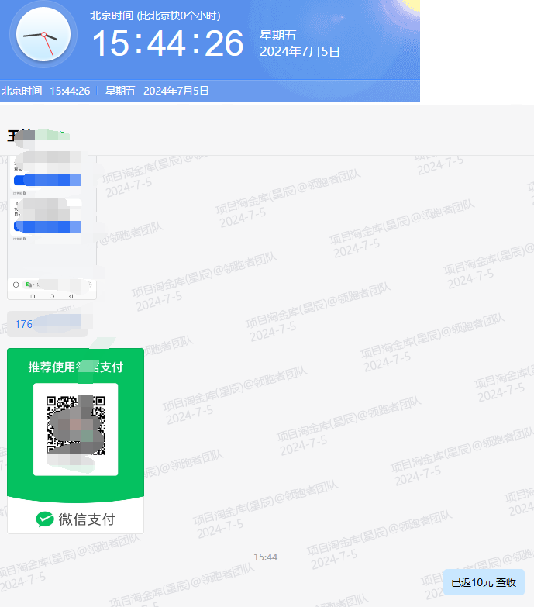Viewport: 534px width, 607px height.
Task: Click the second blue button in phone screenshot
Action: [x=48, y=226]
